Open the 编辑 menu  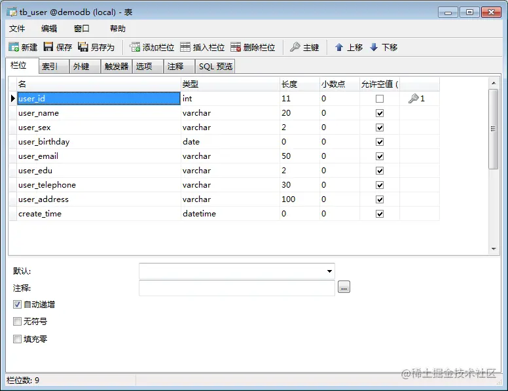pyautogui.click(x=49, y=29)
